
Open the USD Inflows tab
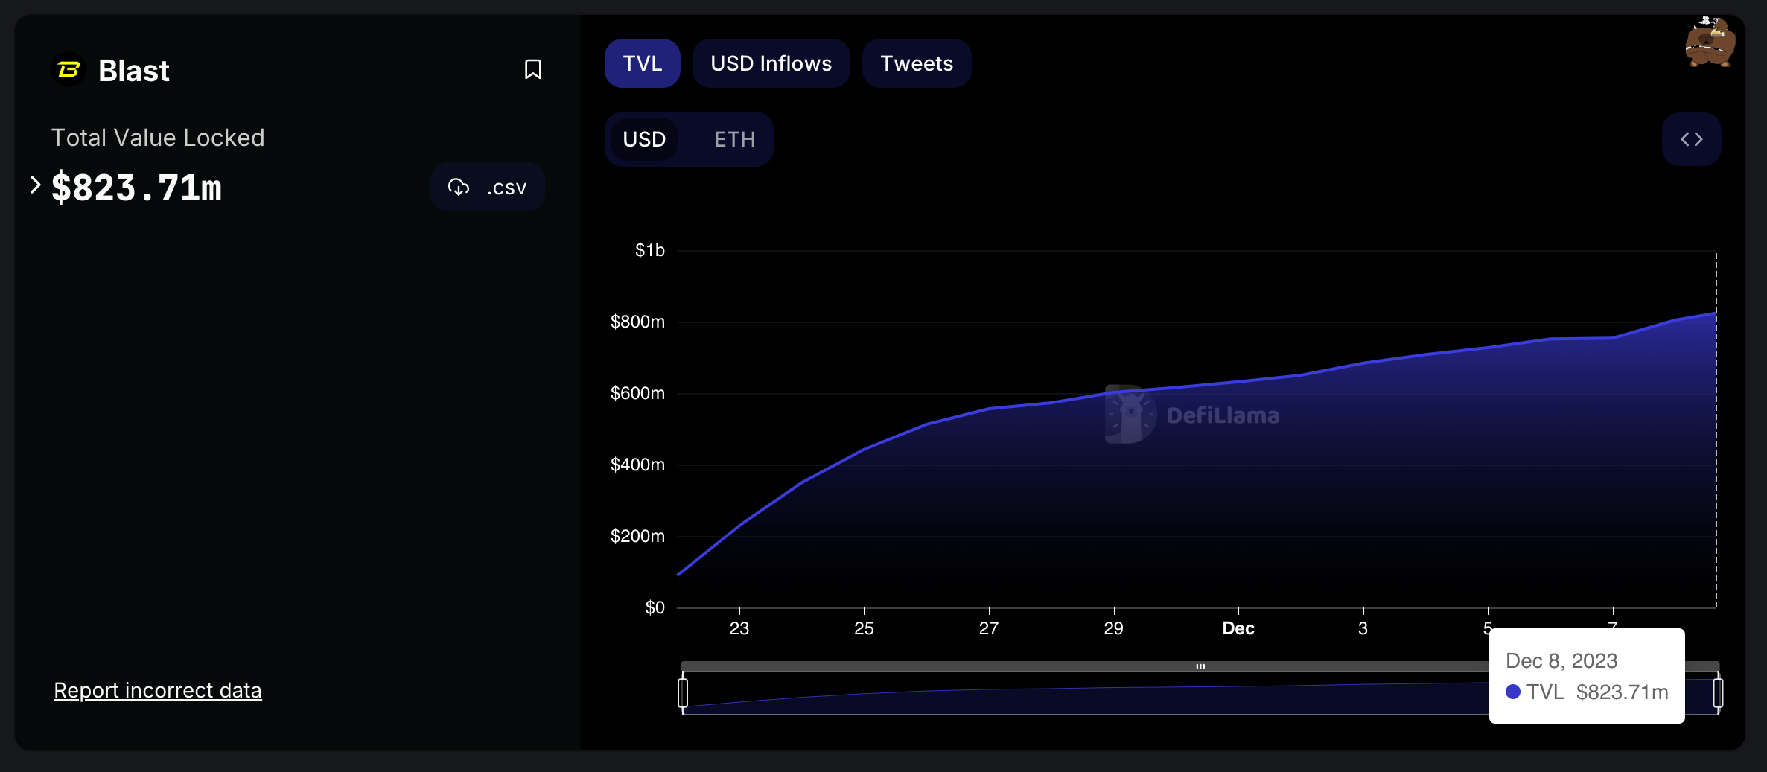771,63
